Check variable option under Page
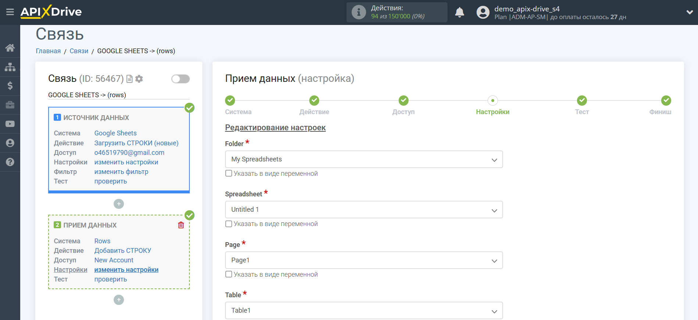698x320 pixels. [229, 274]
